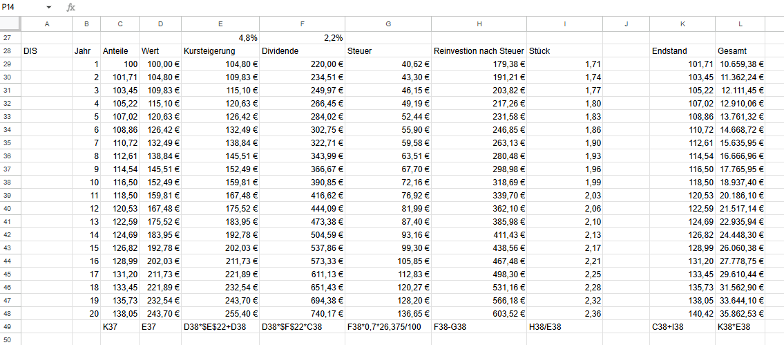Click the 21.517,14 € total cell
Screen dimensions: 784x345
click(740, 208)
